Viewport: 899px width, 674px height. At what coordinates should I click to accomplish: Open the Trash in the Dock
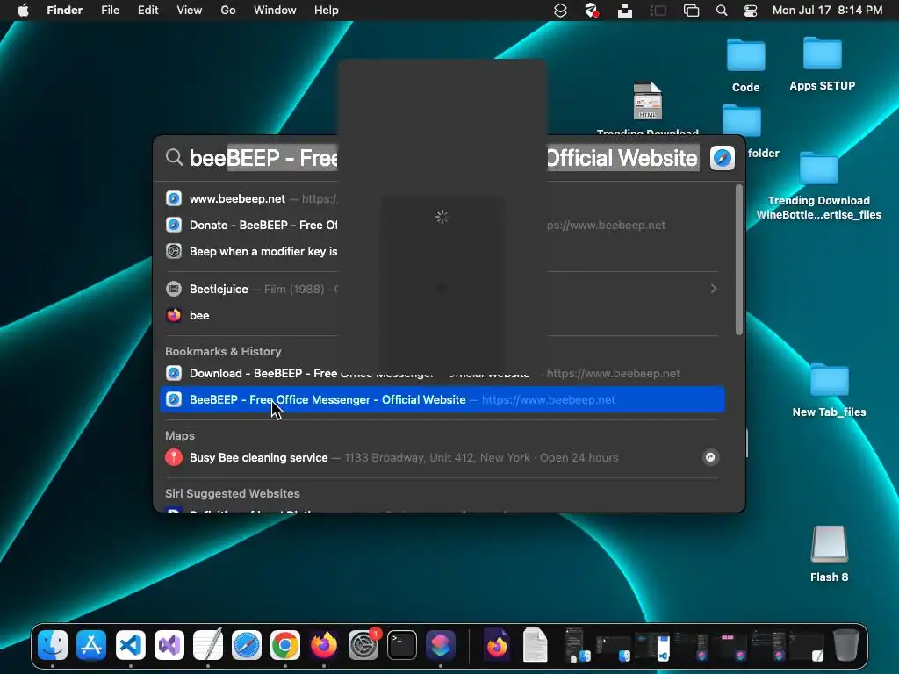click(x=846, y=645)
